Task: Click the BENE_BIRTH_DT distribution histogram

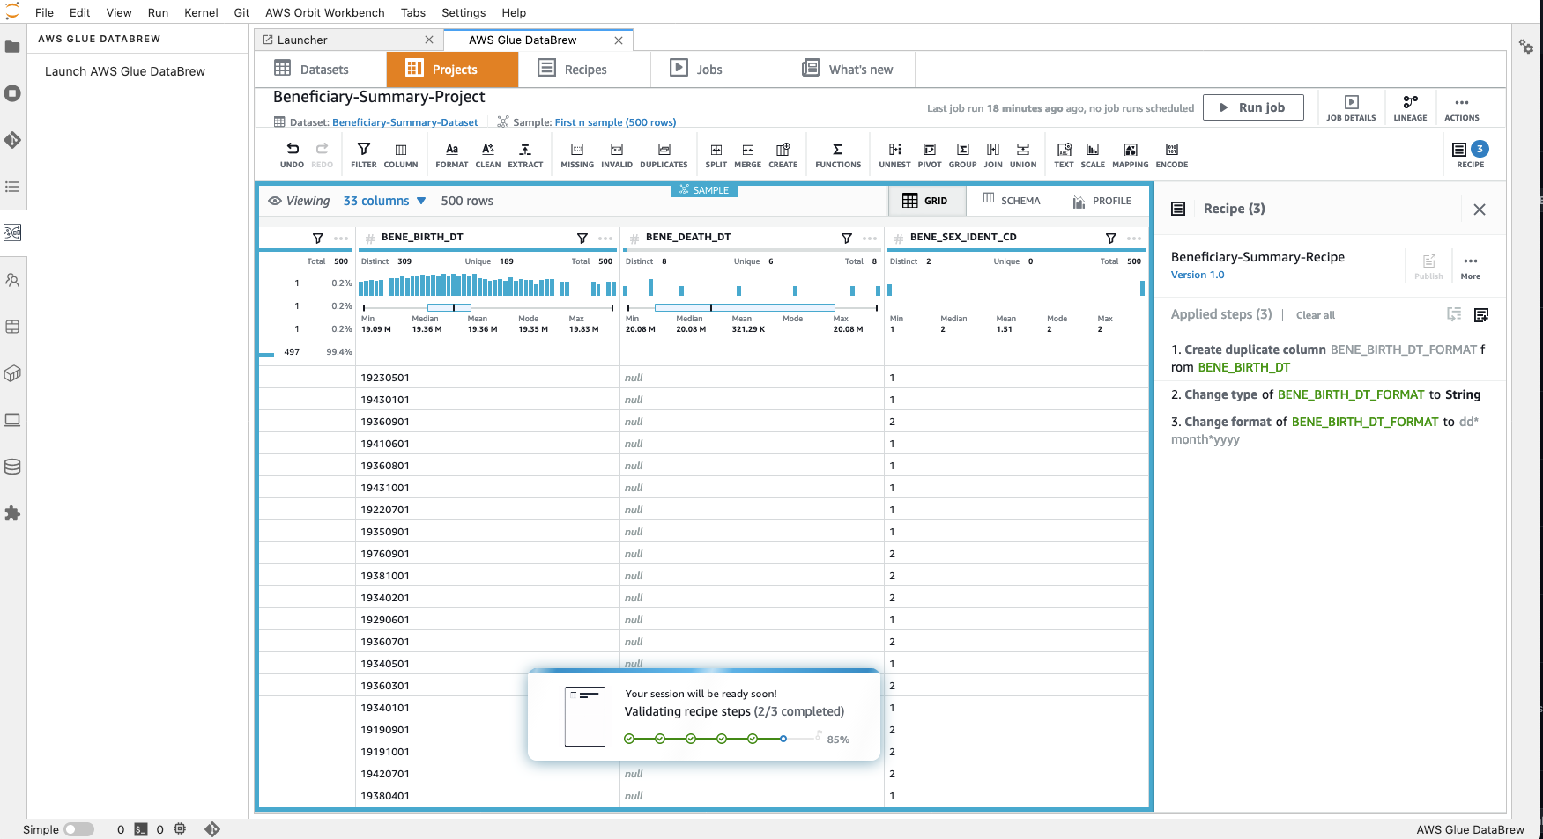Action: tap(487, 286)
